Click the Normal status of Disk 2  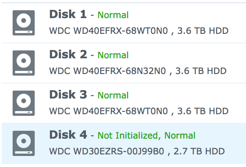point(113,56)
